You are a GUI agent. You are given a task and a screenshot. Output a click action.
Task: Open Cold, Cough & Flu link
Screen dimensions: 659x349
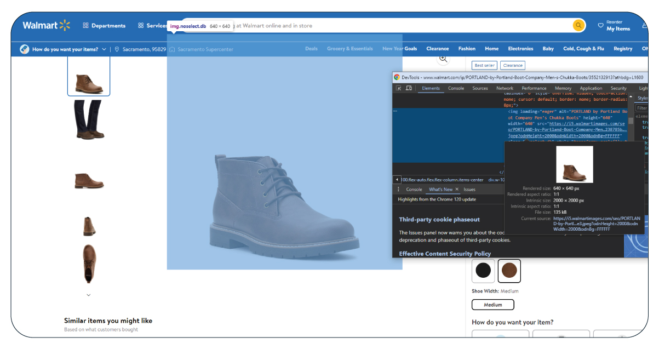coord(583,49)
